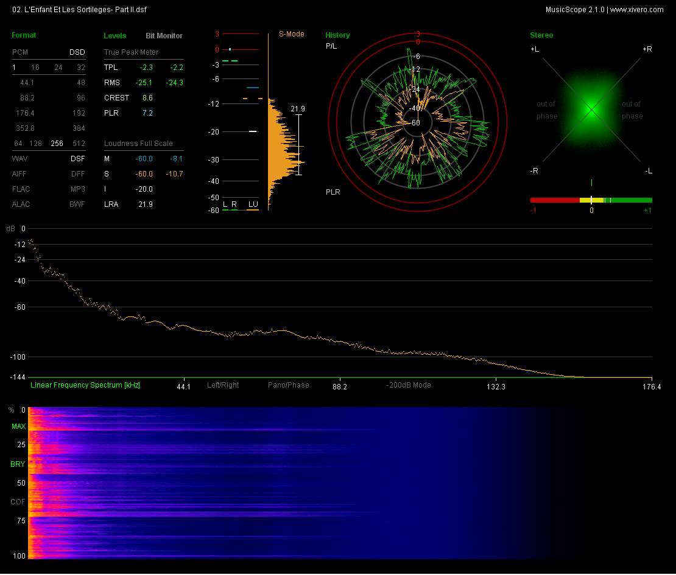Screen dimensions: 676x575
Task: Click the Stereo panel heading
Action: pyautogui.click(x=541, y=35)
